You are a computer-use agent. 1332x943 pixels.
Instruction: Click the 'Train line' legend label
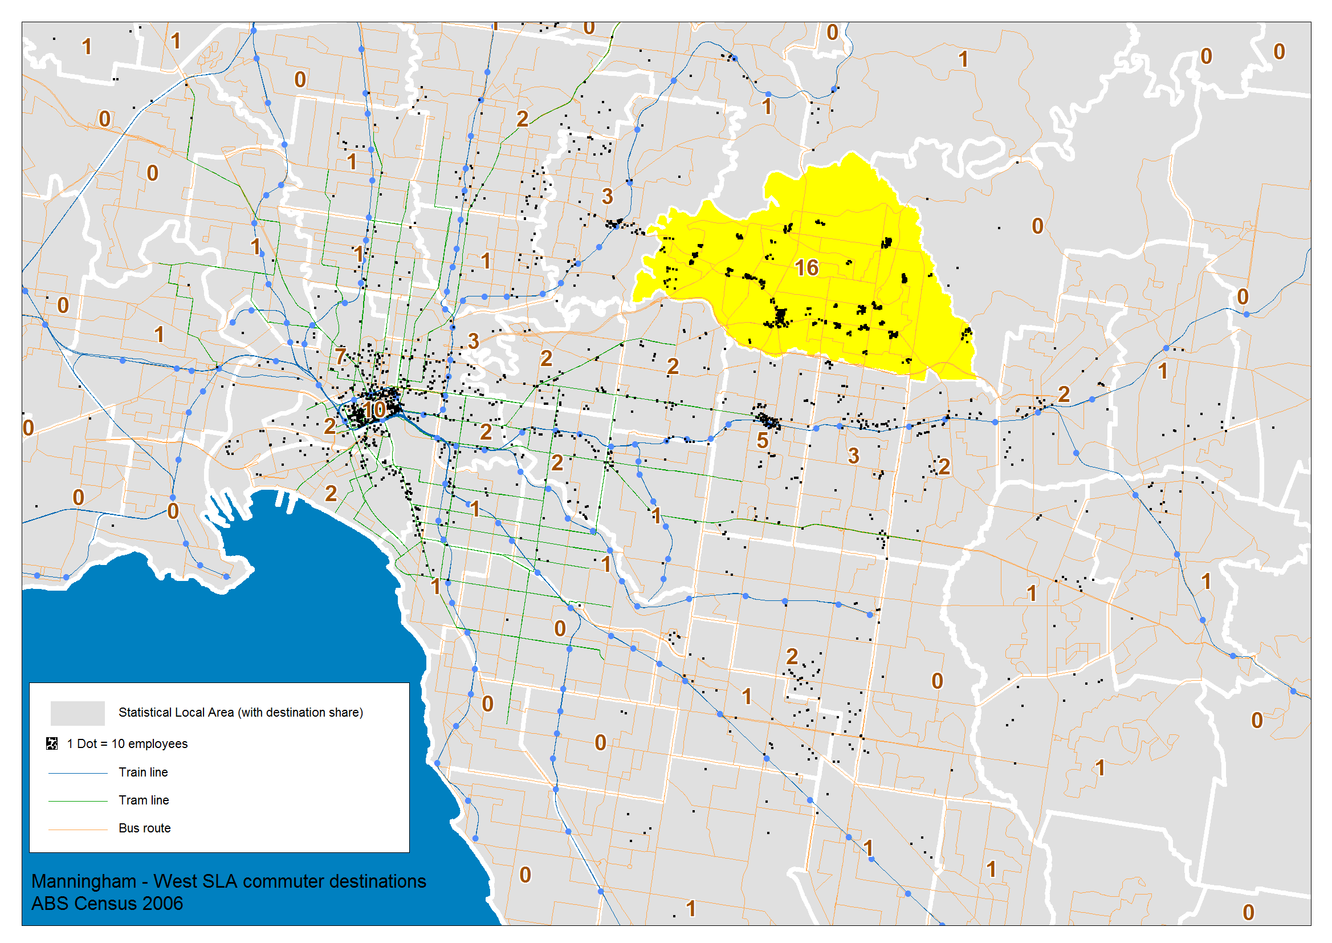143,773
